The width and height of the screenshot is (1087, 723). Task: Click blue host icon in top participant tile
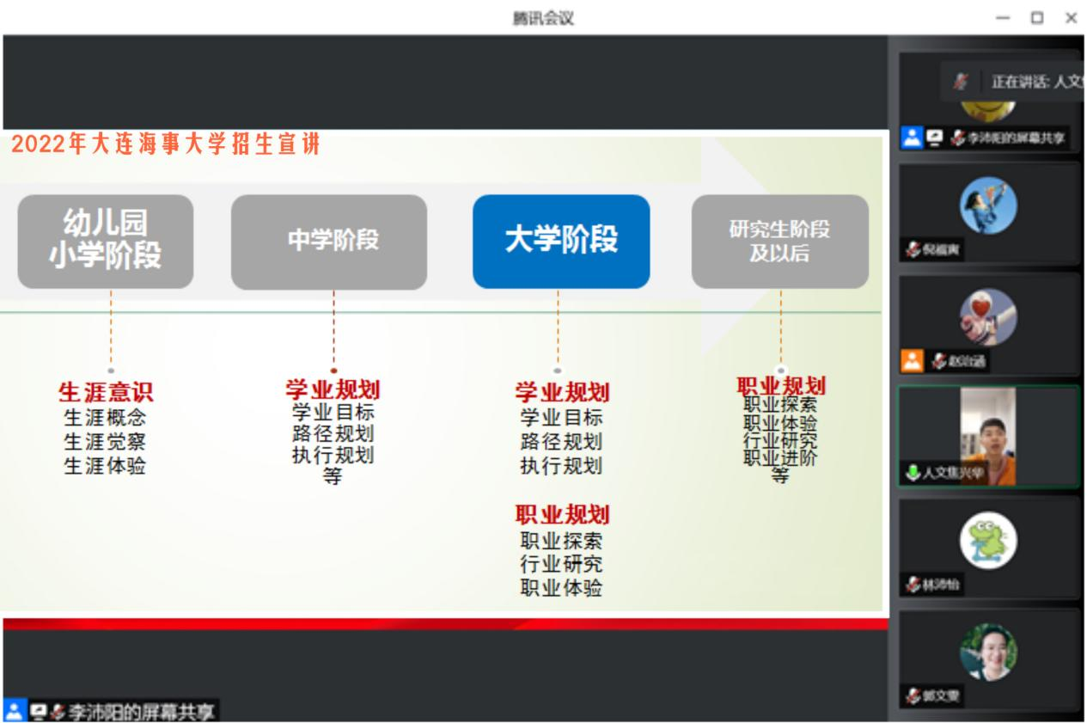(x=911, y=138)
